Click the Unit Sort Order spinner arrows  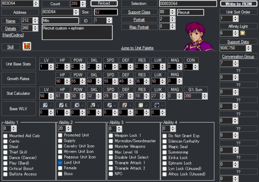[x=235, y=18]
